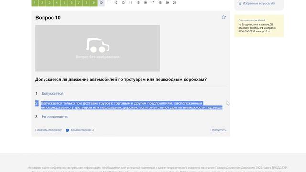Go to question 3 in the navigator

50,3
